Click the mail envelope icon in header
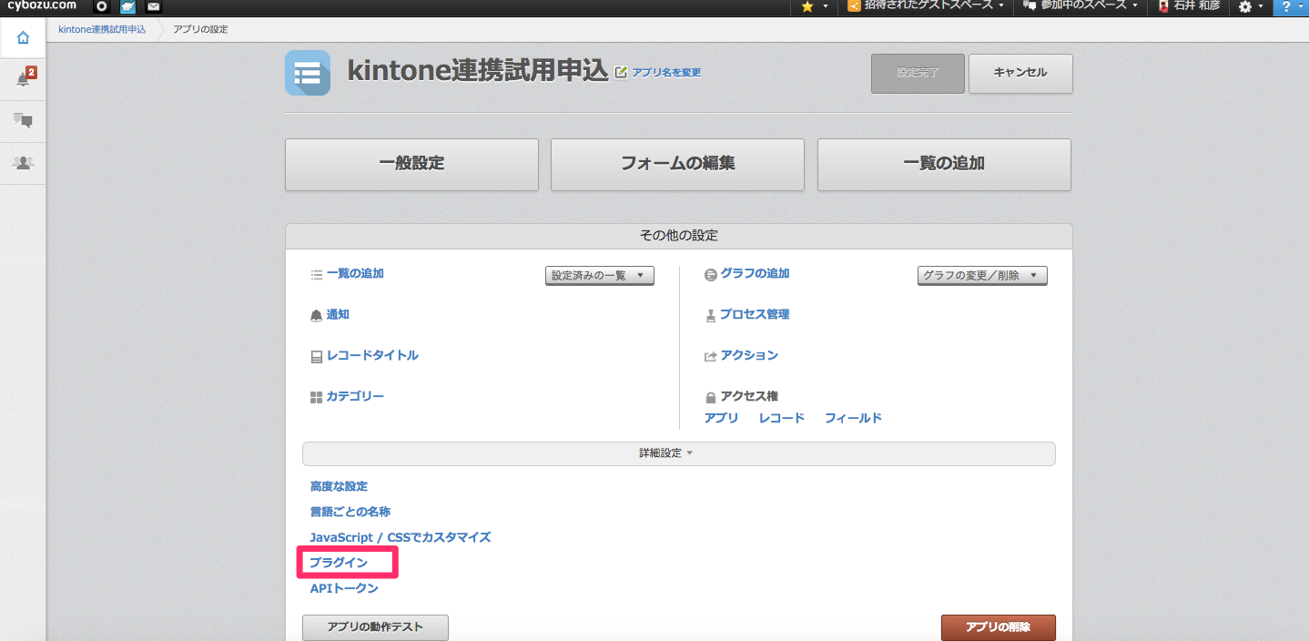This screenshot has width=1309, height=641. coord(154,6)
